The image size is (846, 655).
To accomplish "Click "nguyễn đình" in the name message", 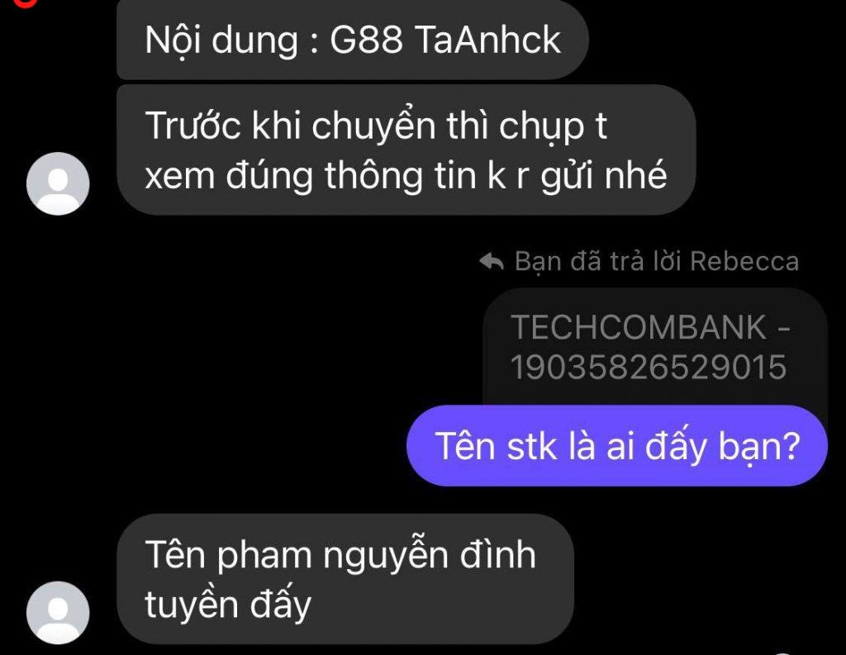I will tap(429, 557).
